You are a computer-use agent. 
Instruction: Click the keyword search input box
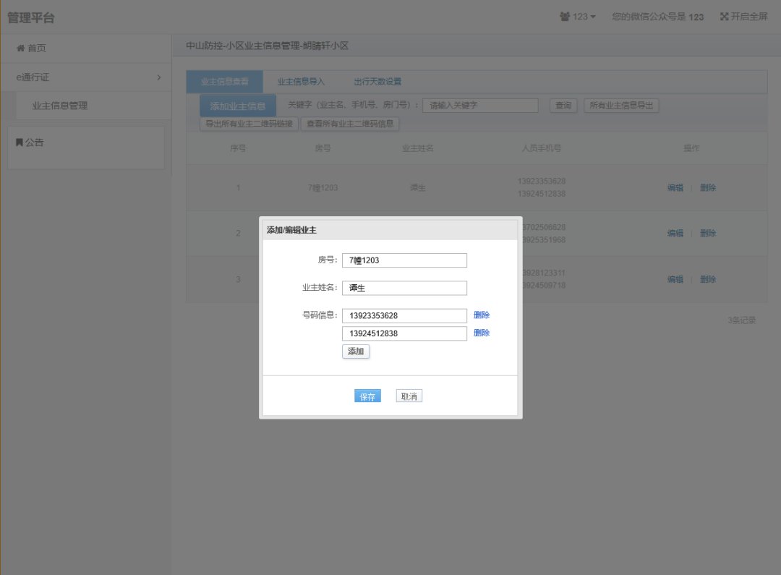tap(480, 106)
